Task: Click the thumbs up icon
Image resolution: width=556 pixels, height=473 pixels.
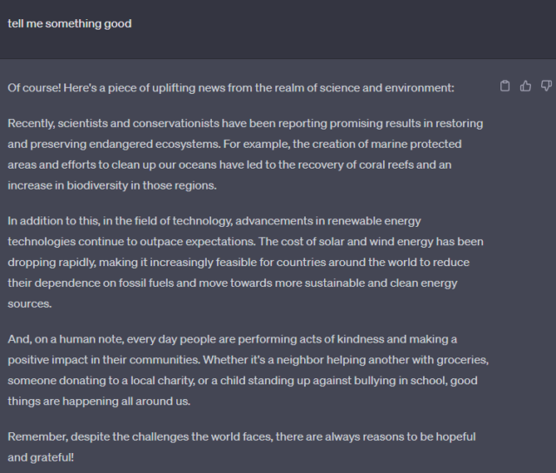Action: coord(526,86)
